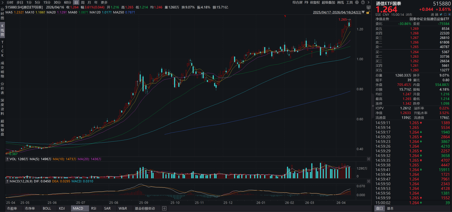Expand the 更多 periods dropdown
The height and width of the screenshot is (212, 452).
104,2
